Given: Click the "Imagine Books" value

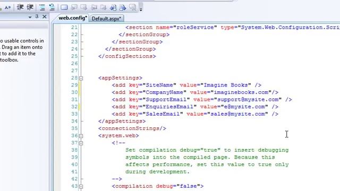Looking at the screenshot, I should tap(226, 85).
